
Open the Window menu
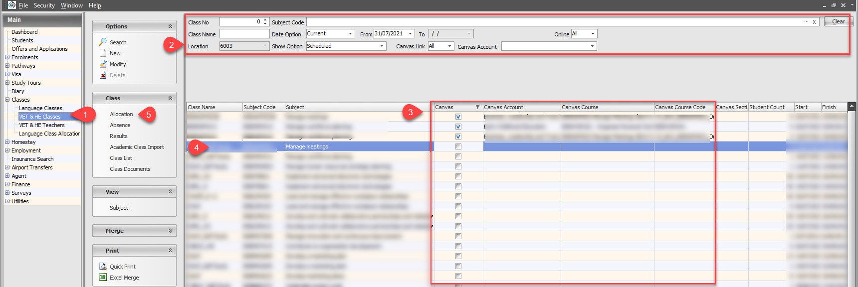coord(71,5)
